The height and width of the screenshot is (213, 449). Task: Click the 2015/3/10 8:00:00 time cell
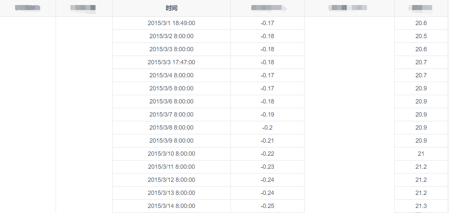(171, 154)
